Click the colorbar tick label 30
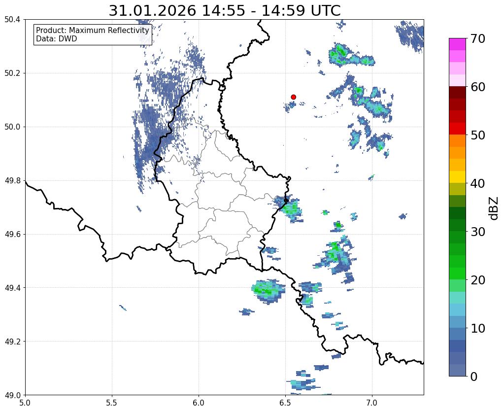Screen dimensions: 504x411 click(x=477, y=231)
